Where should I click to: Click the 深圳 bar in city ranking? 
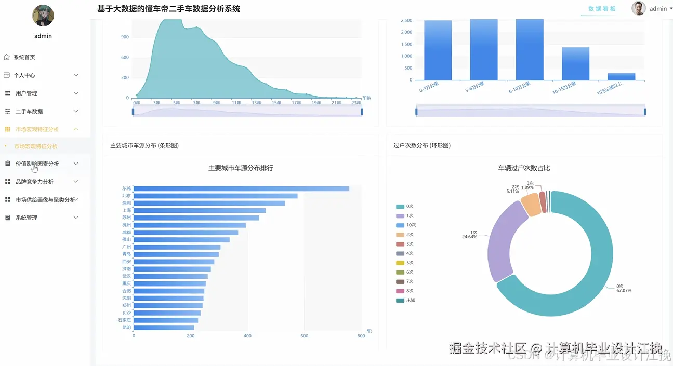pos(209,203)
